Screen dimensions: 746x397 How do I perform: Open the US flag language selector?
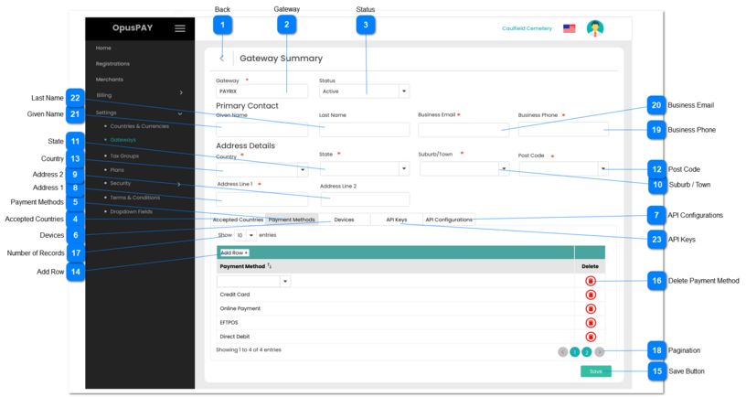point(569,28)
